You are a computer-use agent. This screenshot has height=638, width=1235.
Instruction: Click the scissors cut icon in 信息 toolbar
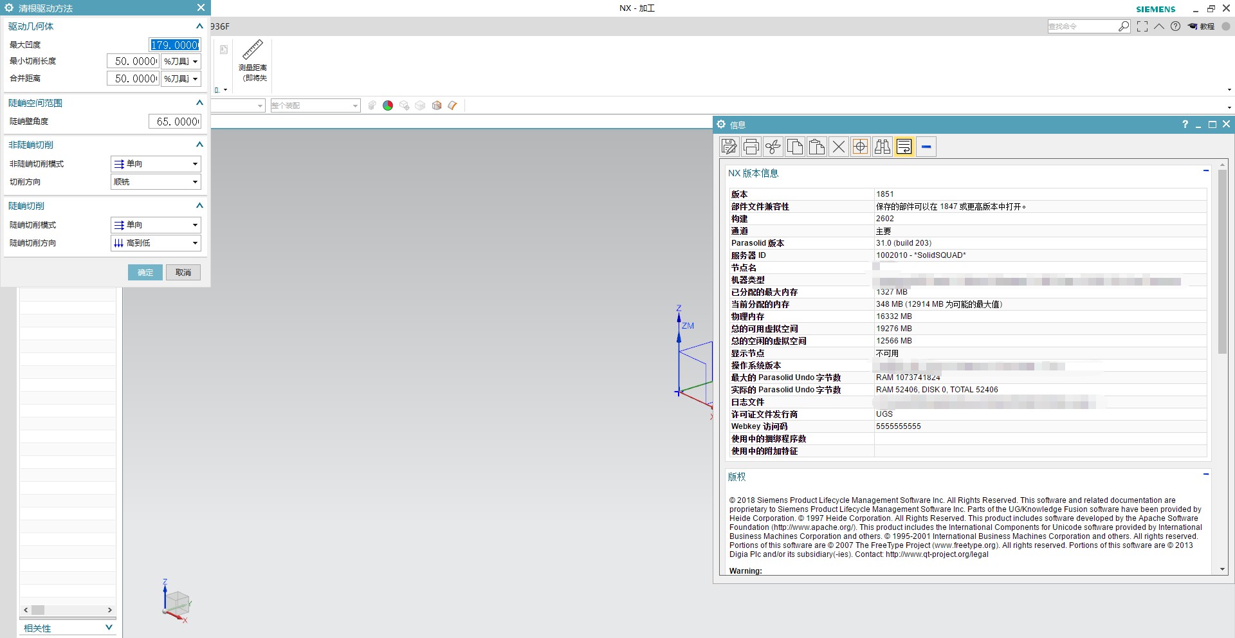click(773, 147)
